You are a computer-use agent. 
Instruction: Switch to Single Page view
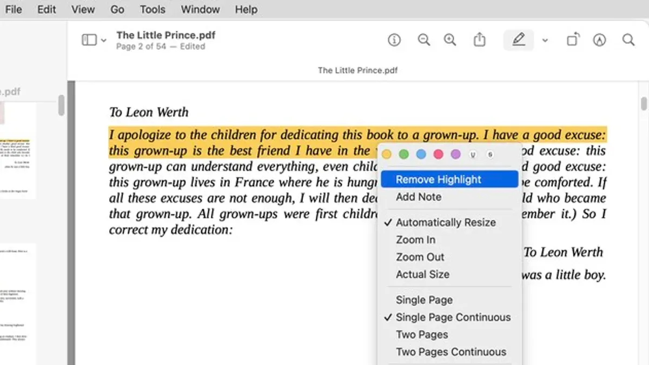pyautogui.click(x=449, y=300)
